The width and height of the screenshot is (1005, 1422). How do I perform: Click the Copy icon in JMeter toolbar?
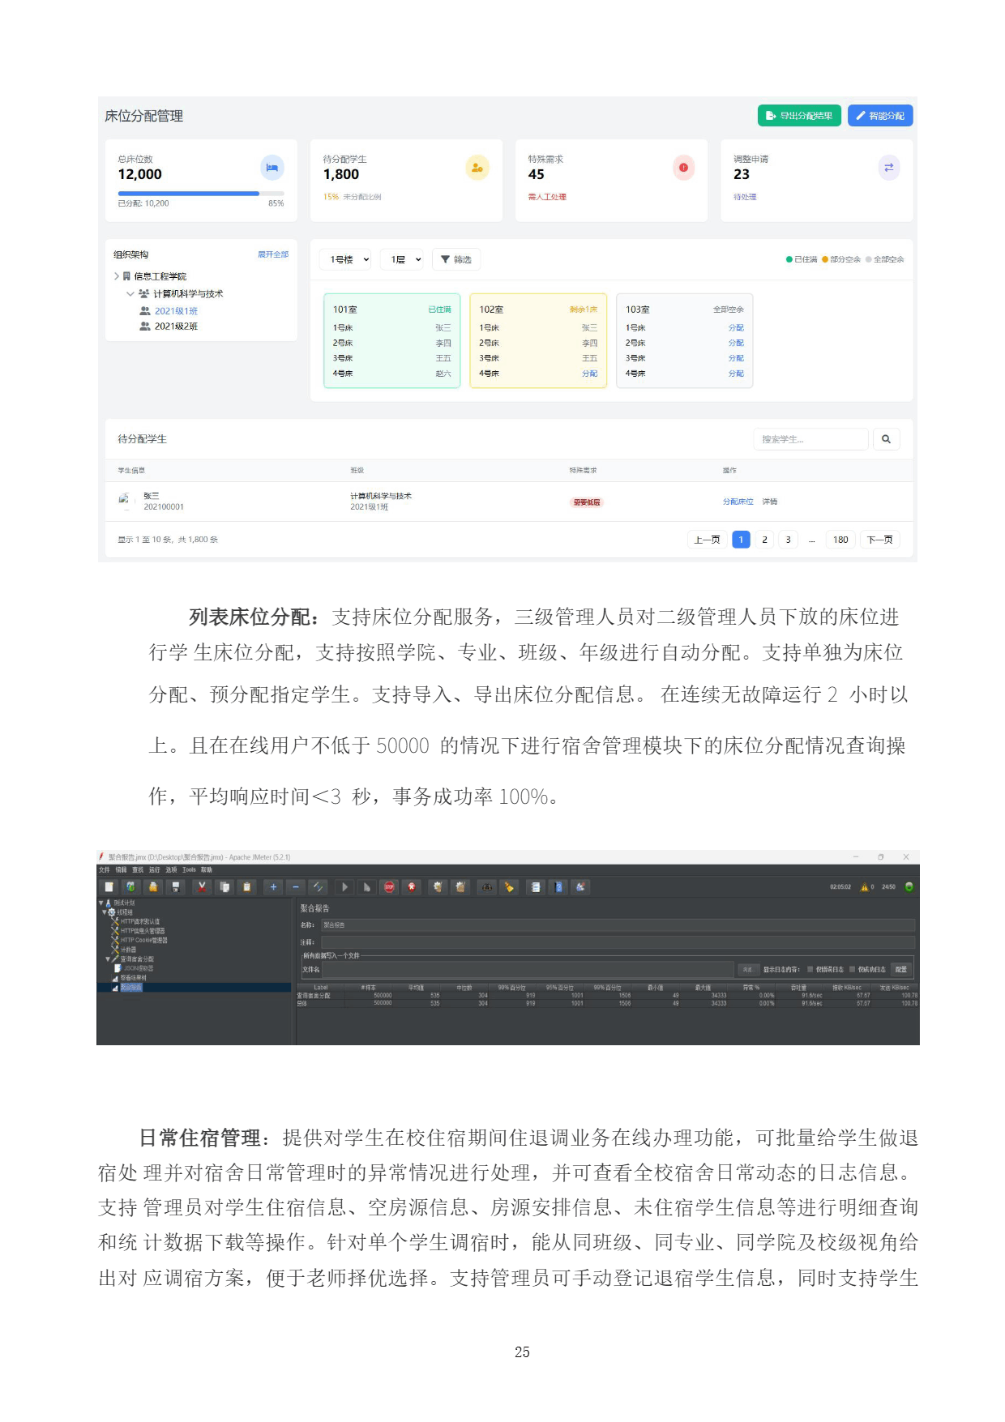pos(225,886)
